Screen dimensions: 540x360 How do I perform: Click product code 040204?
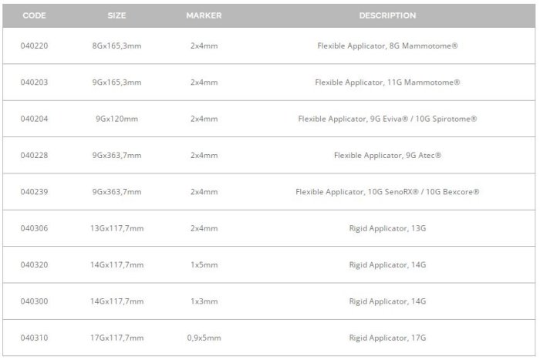click(x=34, y=119)
